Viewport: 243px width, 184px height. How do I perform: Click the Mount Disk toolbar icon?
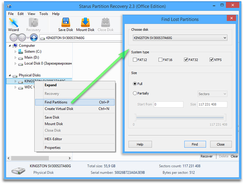pos(85,24)
